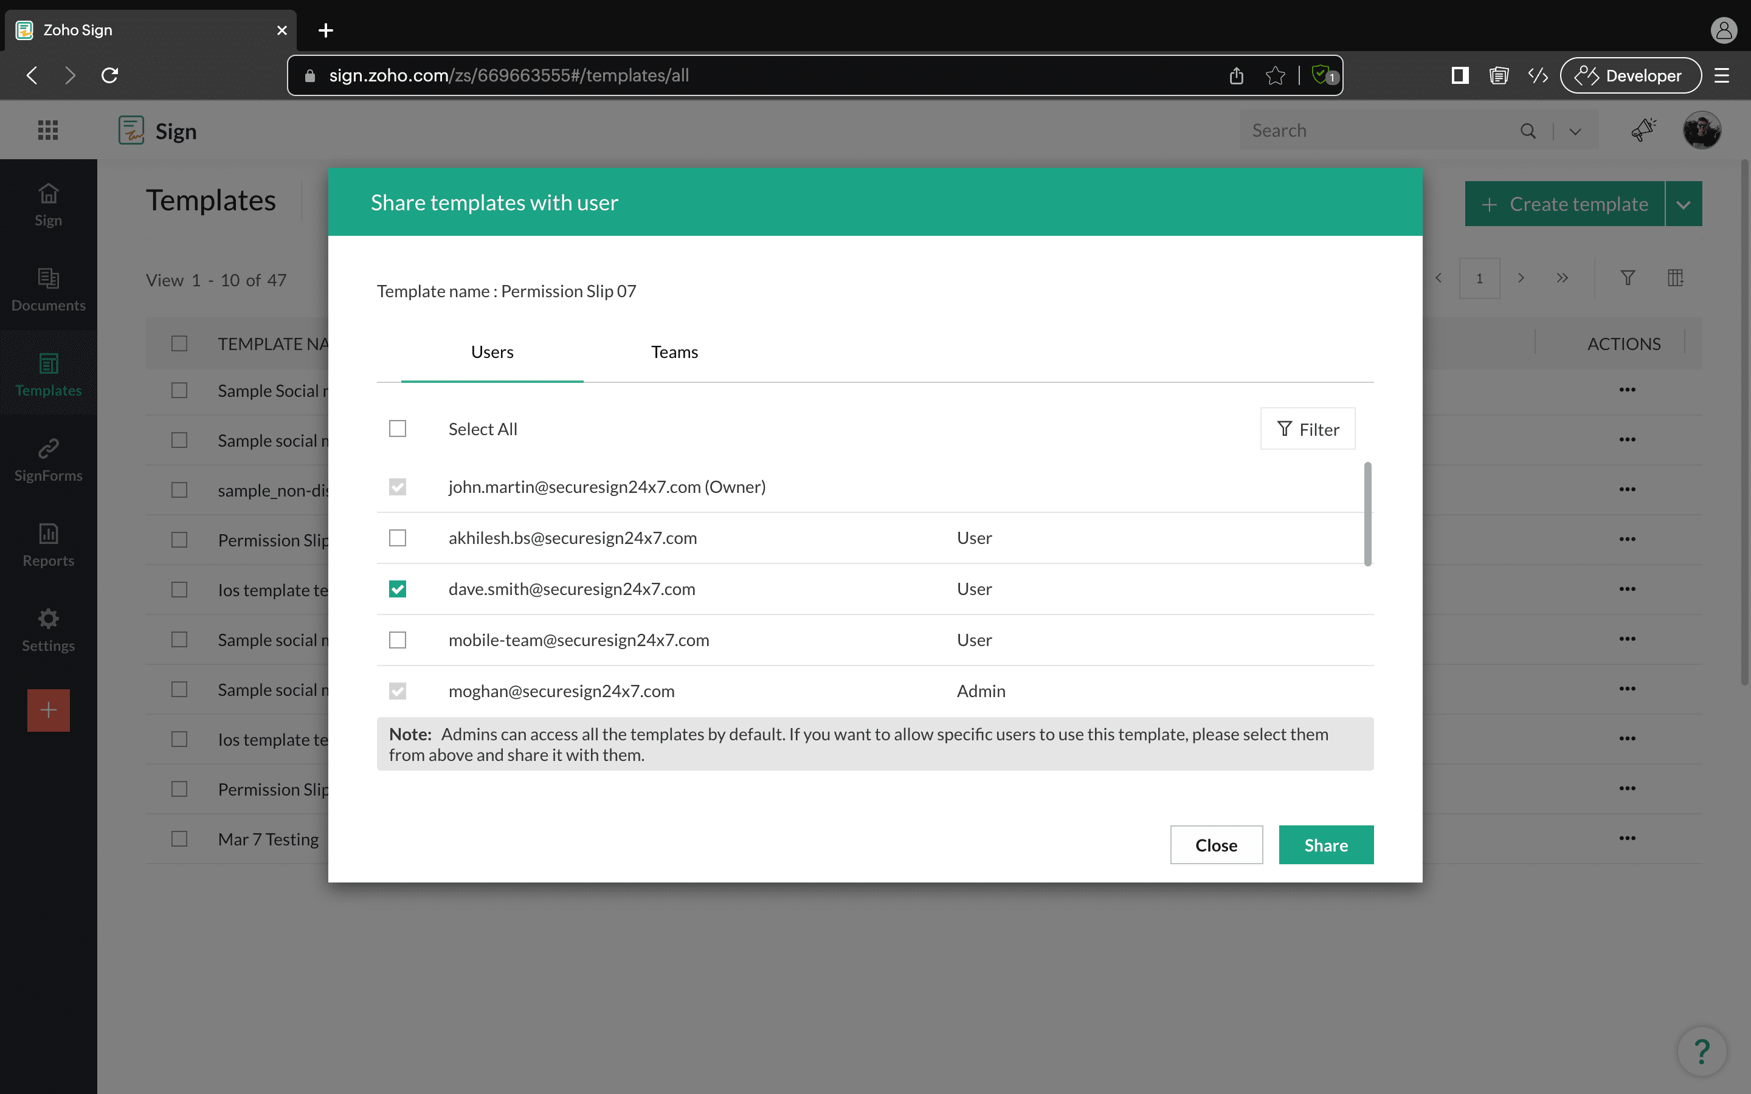Screen dimensions: 1751x1094
Task: Open the browser reading list icon
Action: point(1499,75)
